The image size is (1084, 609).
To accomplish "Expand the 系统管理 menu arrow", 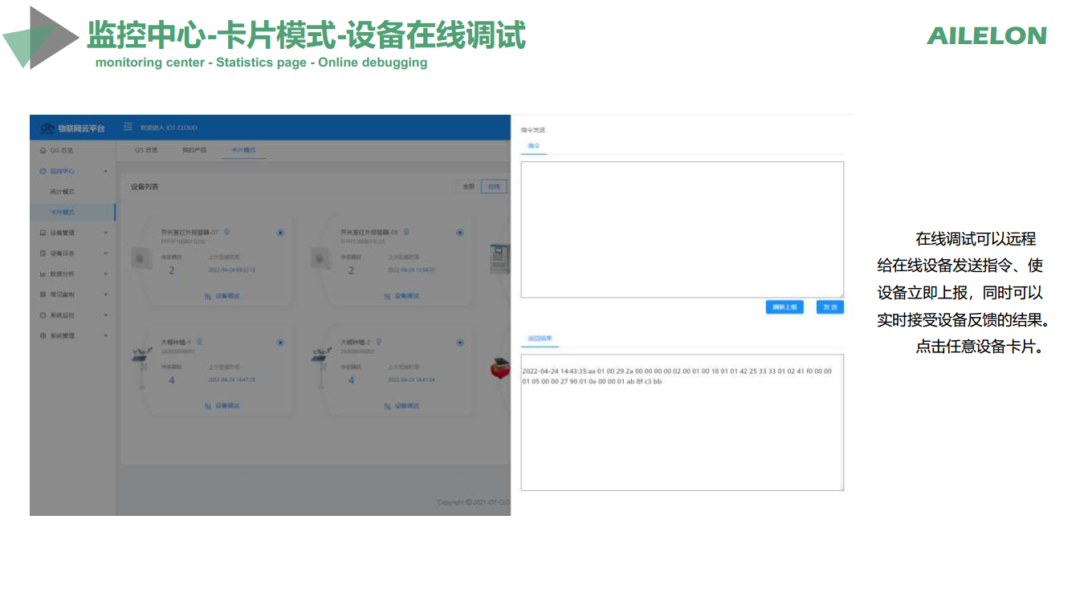I will point(105,336).
